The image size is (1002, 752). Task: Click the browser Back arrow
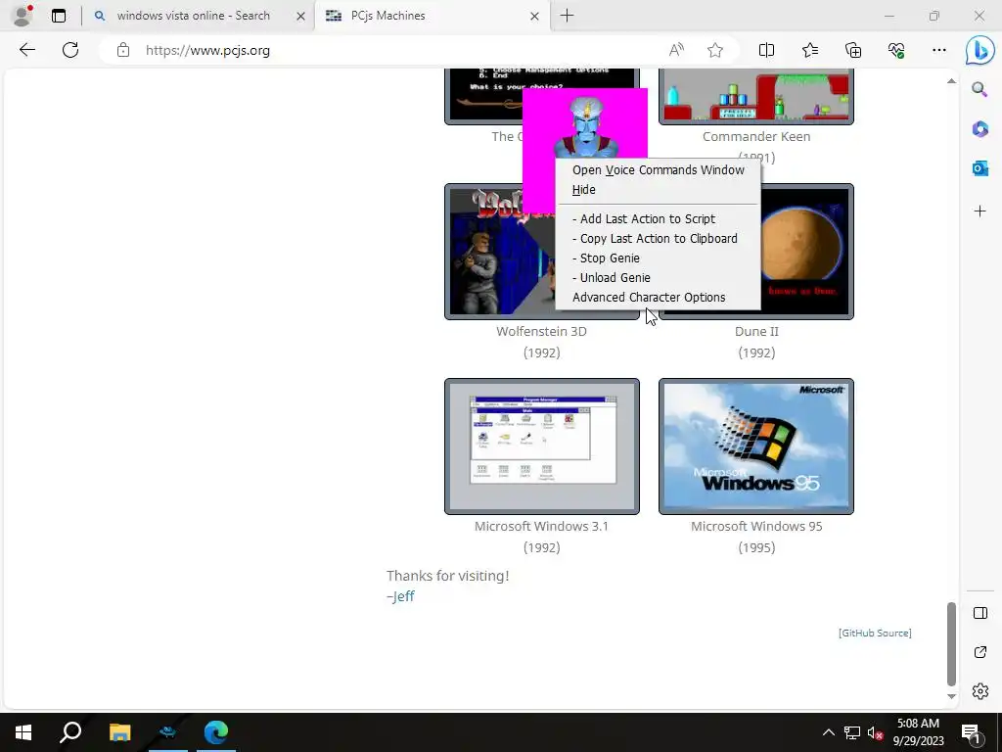click(x=26, y=50)
